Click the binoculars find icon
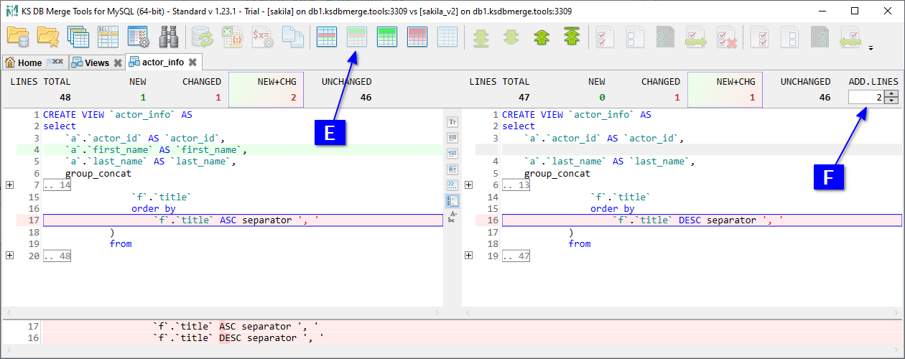Viewport: 905px width, 359px height. click(169, 37)
